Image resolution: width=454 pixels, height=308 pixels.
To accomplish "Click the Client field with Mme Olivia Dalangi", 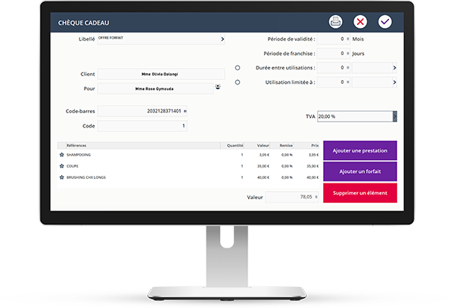I will (x=160, y=74).
